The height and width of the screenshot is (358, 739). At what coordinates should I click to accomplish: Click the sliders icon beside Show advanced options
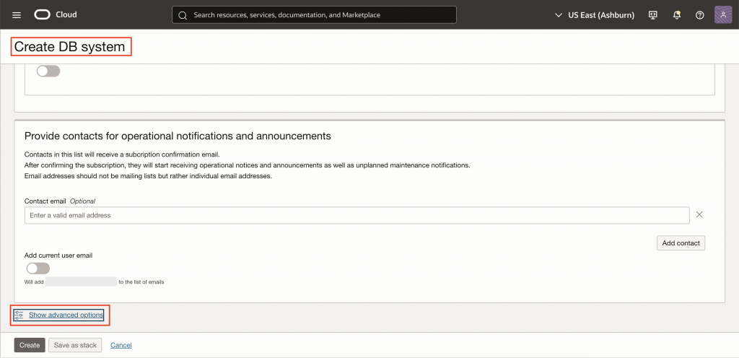(x=19, y=315)
